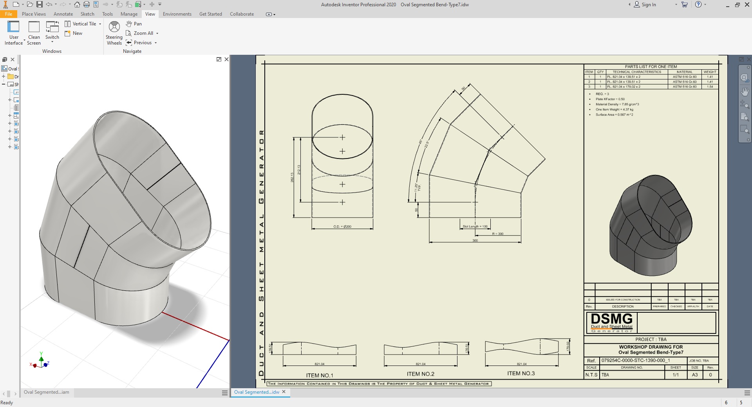752x407 pixels.
Task: Switch to the Oval Segmented .iam document tab
Action: click(46, 392)
